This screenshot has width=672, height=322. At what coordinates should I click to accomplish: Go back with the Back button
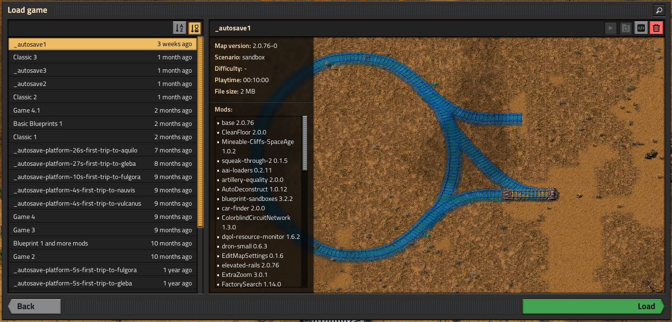click(34, 306)
